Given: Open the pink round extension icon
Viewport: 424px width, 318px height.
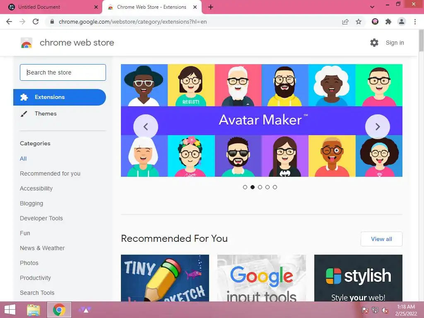Looking at the screenshot, I should pos(375,22).
